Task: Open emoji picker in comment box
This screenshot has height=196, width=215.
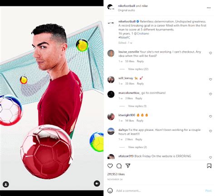Action: tap(110, 191)
